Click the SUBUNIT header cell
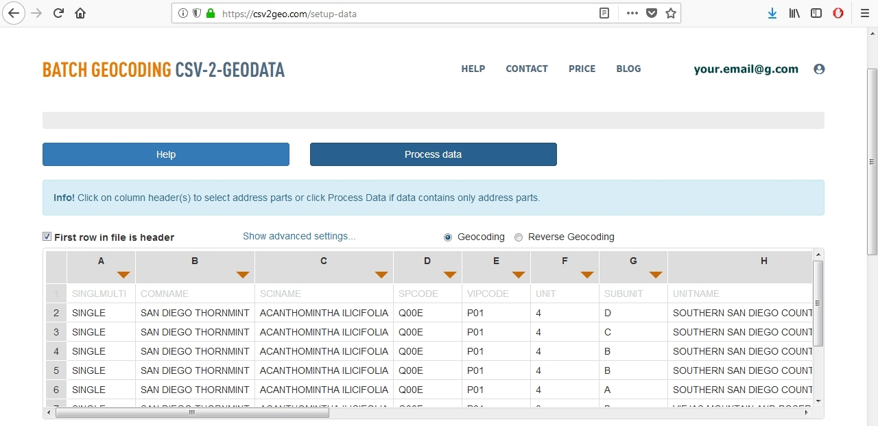Viewport: 878px width, 426px height. point(633,294)
